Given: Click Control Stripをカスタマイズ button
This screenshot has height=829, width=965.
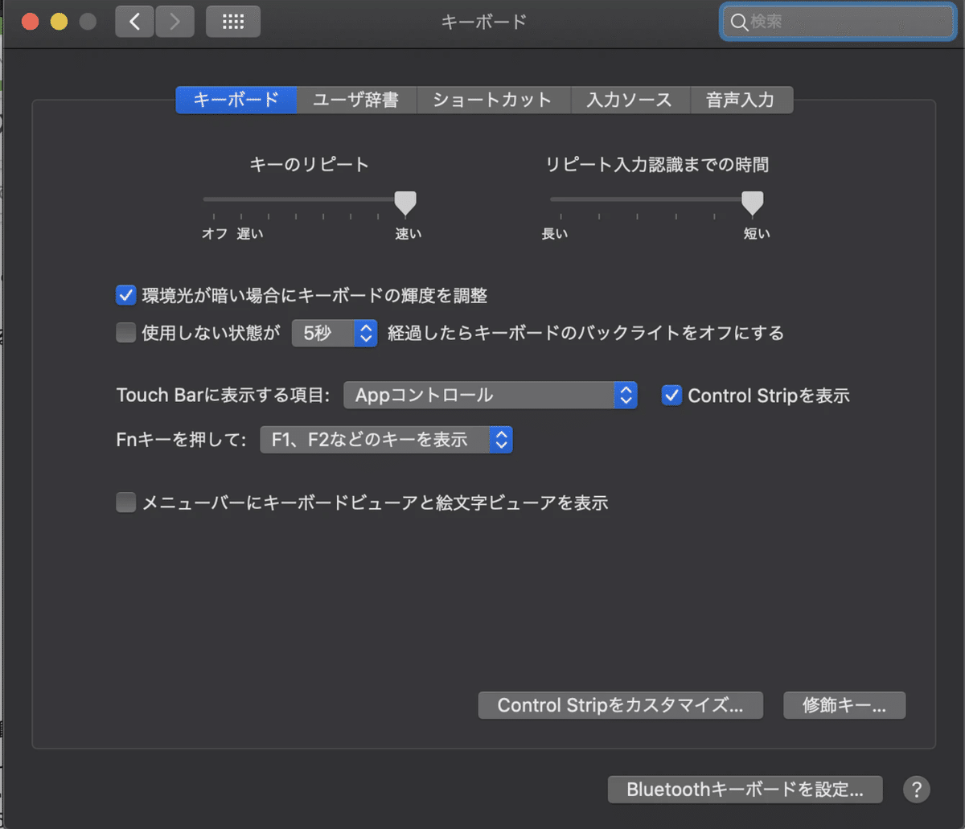Looking at the screenshot, I should point(620,705).
